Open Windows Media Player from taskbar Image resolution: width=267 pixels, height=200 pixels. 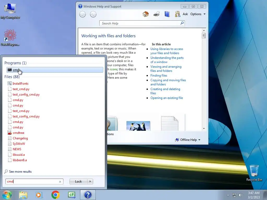[39, 195]
